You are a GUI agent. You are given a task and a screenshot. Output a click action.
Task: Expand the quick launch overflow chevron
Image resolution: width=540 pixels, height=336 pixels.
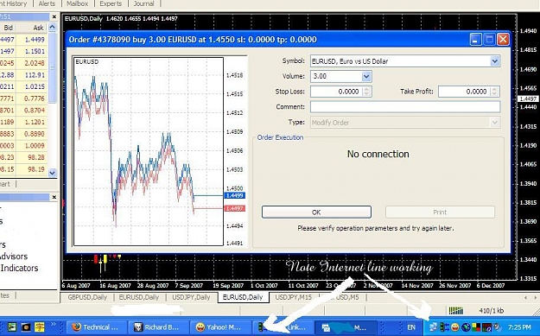pos(54,324)
